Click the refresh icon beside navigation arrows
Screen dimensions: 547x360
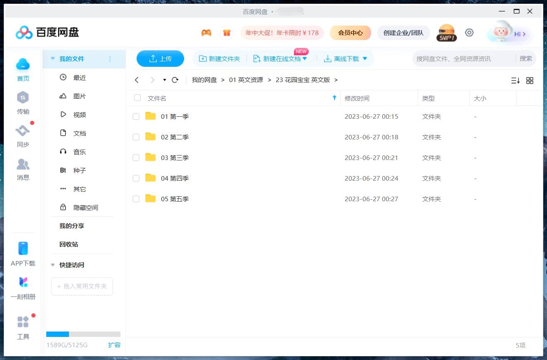pos(175,80)
